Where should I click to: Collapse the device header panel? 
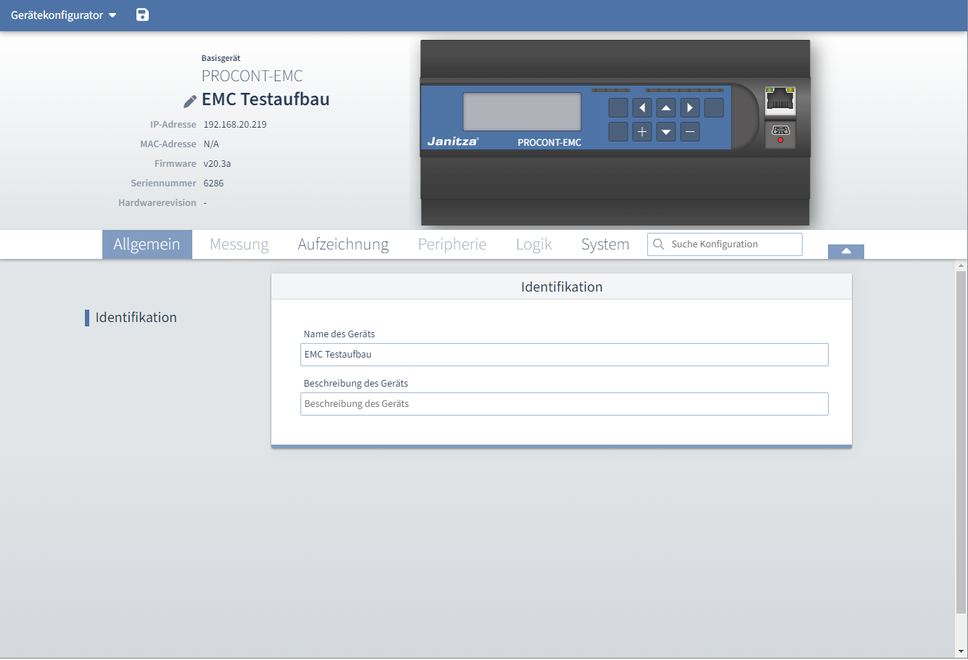pyautogui.click(x=846, y=251)
